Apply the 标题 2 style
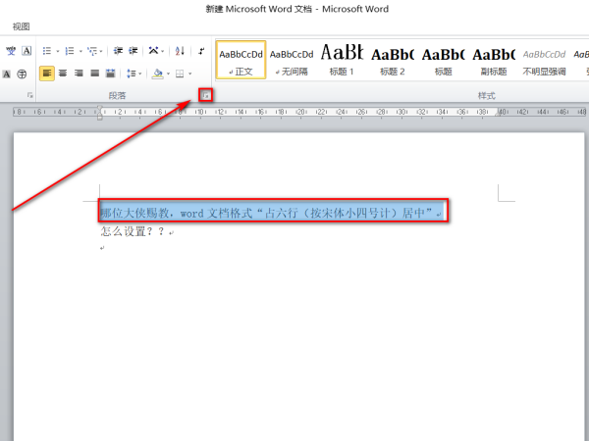This screenshot has height=441, width=589. pyautogui.click(x=393, y=60)
